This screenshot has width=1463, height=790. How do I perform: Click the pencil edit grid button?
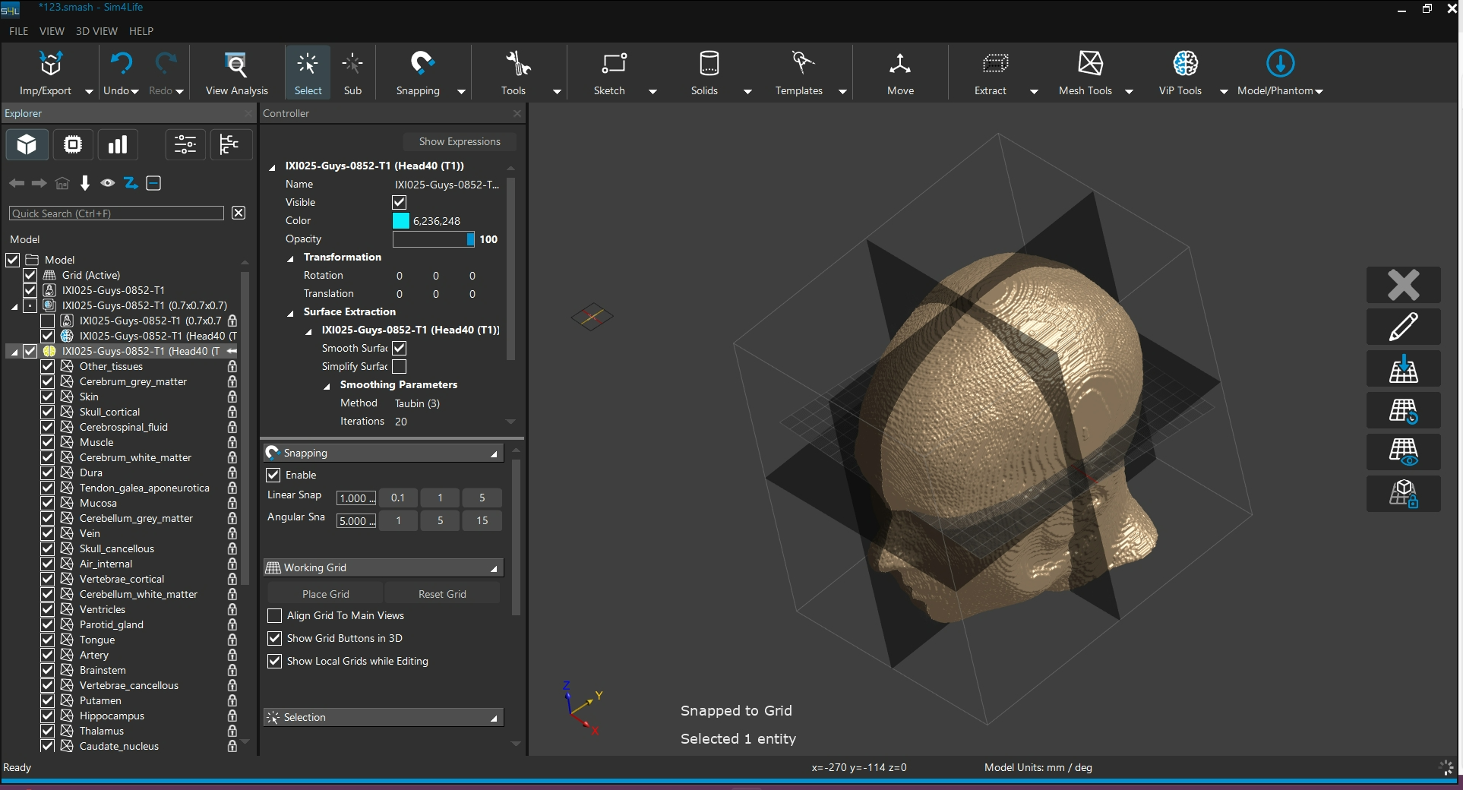(1403, 327)
